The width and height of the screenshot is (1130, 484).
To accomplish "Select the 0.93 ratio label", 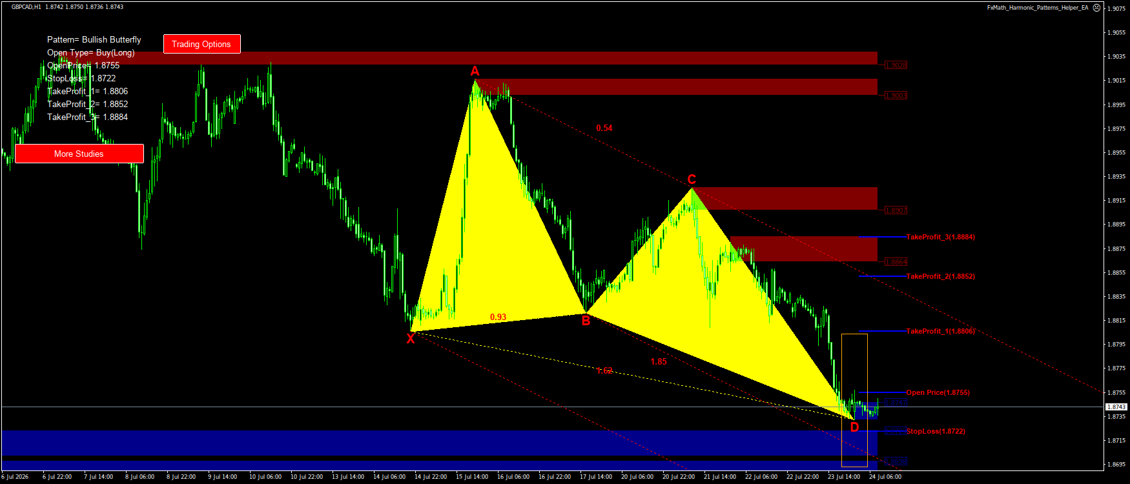I will click(x=498, y=317).
